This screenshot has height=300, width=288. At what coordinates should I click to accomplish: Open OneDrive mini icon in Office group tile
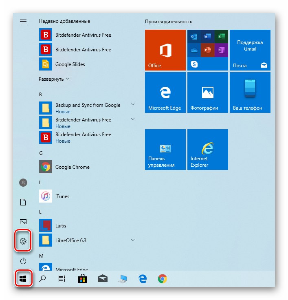(x=194, y=50)
